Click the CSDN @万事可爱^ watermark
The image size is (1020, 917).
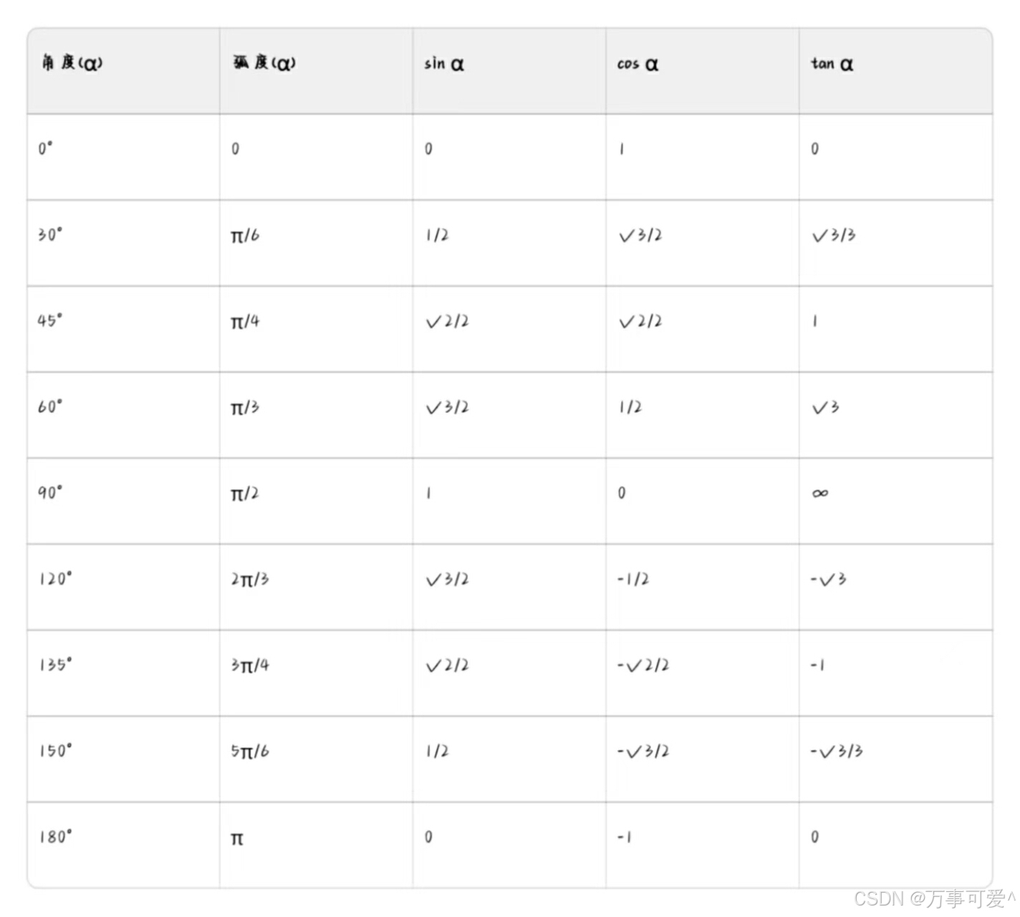coord(935,898)
